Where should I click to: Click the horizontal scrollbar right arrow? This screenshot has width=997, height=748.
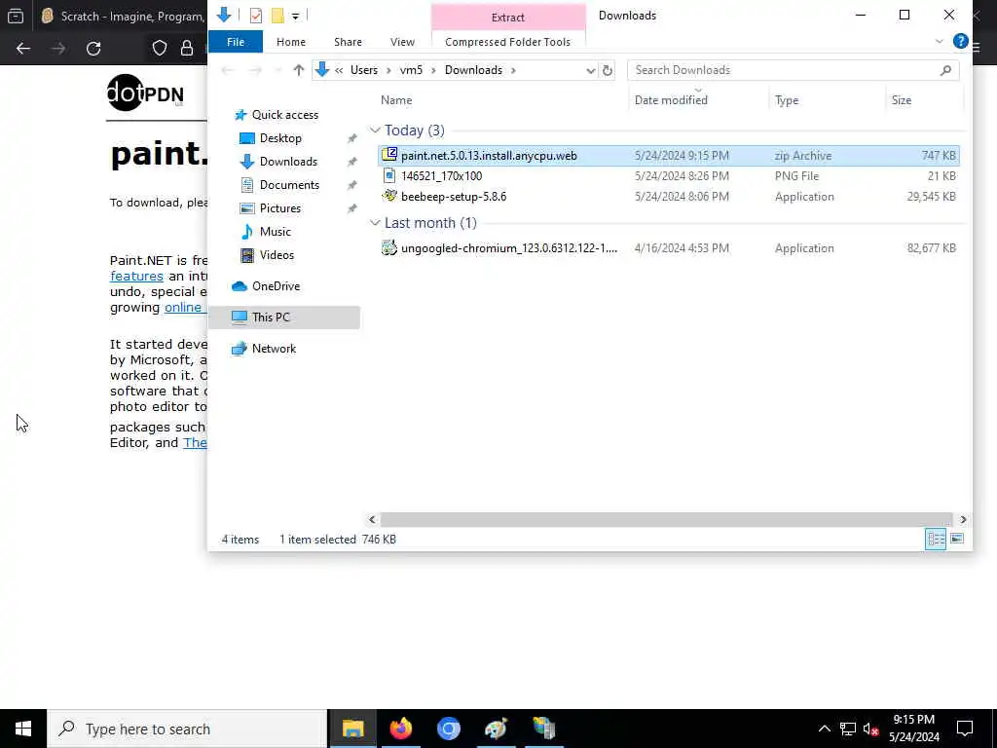pos(963,520)
